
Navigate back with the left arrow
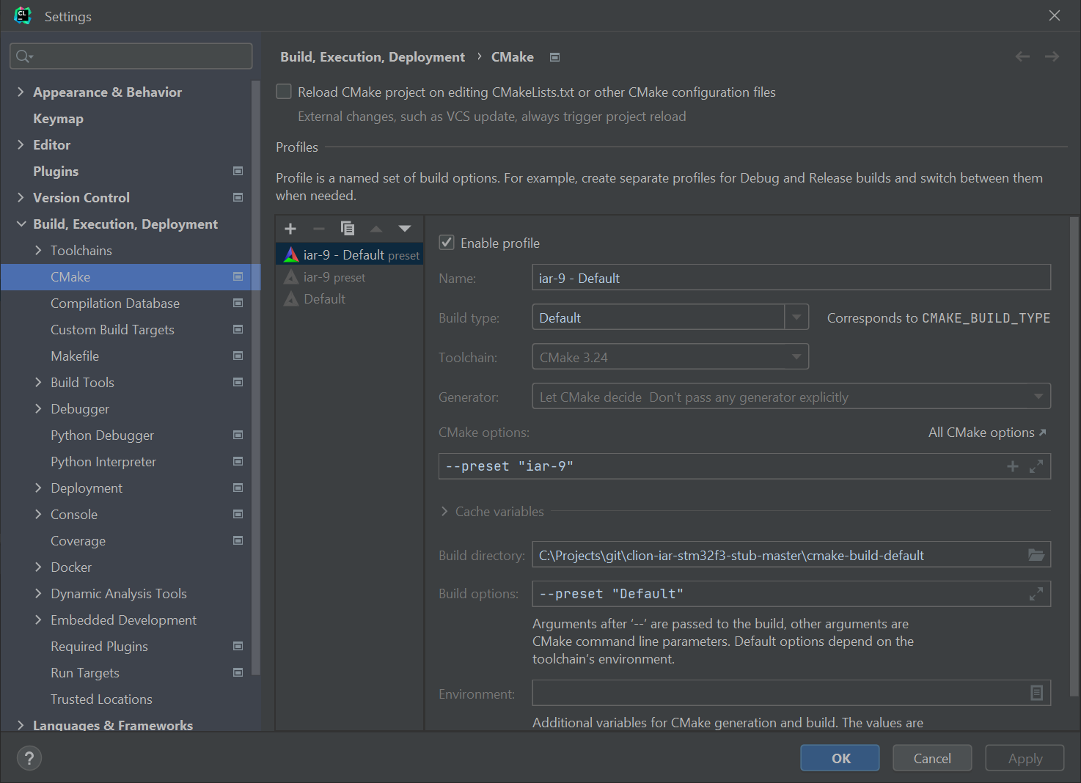click(1022, 56)
